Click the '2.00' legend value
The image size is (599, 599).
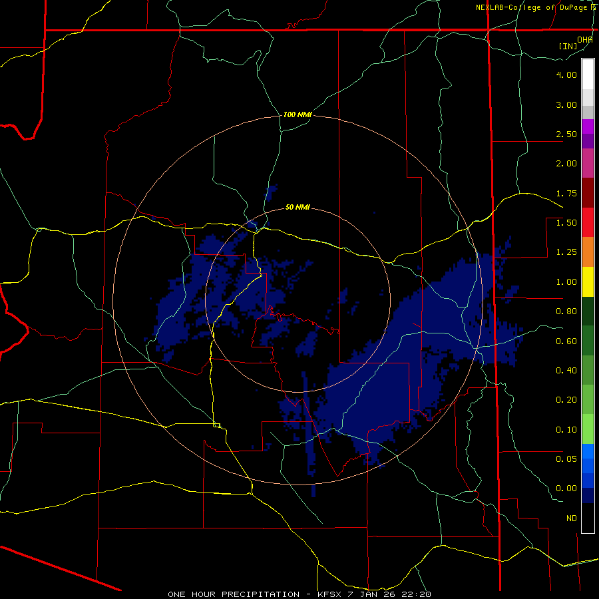(566, 164)
